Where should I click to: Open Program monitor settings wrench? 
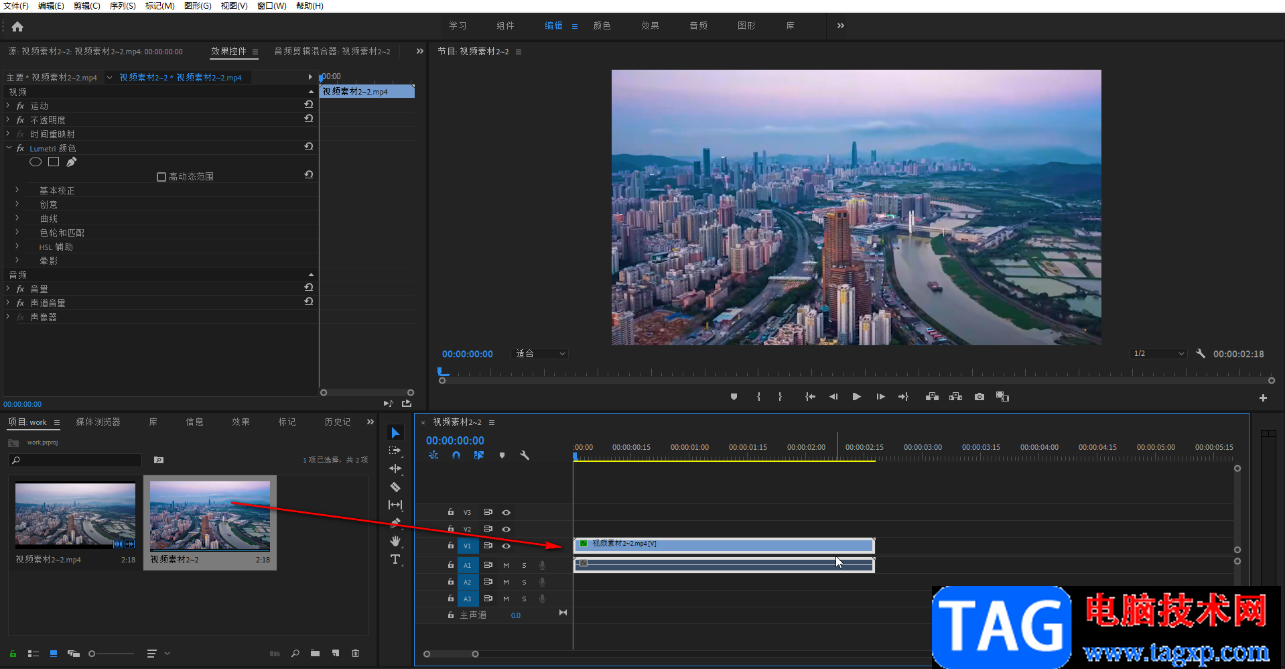click(x=1201, y=353)
